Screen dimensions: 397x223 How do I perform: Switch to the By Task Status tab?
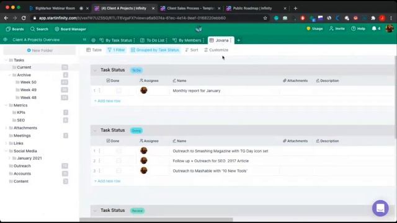tap(116, 40)
